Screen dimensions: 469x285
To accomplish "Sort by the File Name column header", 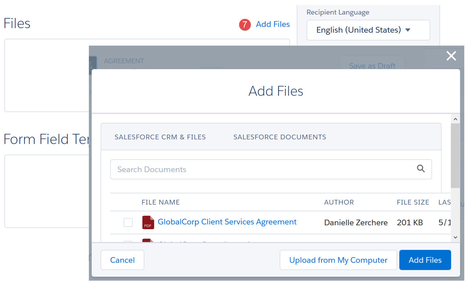I will [160, 202].
